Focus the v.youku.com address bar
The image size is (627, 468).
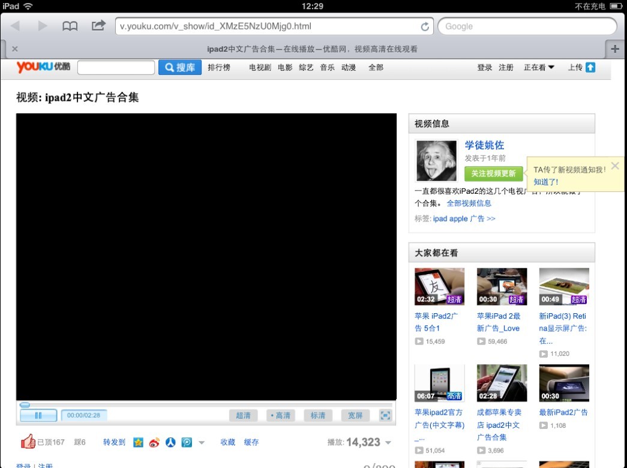pos(274,26)
